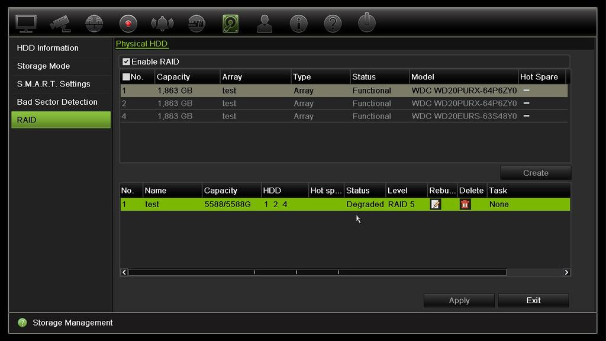Open the live view monitor icon

coord(26,23)
